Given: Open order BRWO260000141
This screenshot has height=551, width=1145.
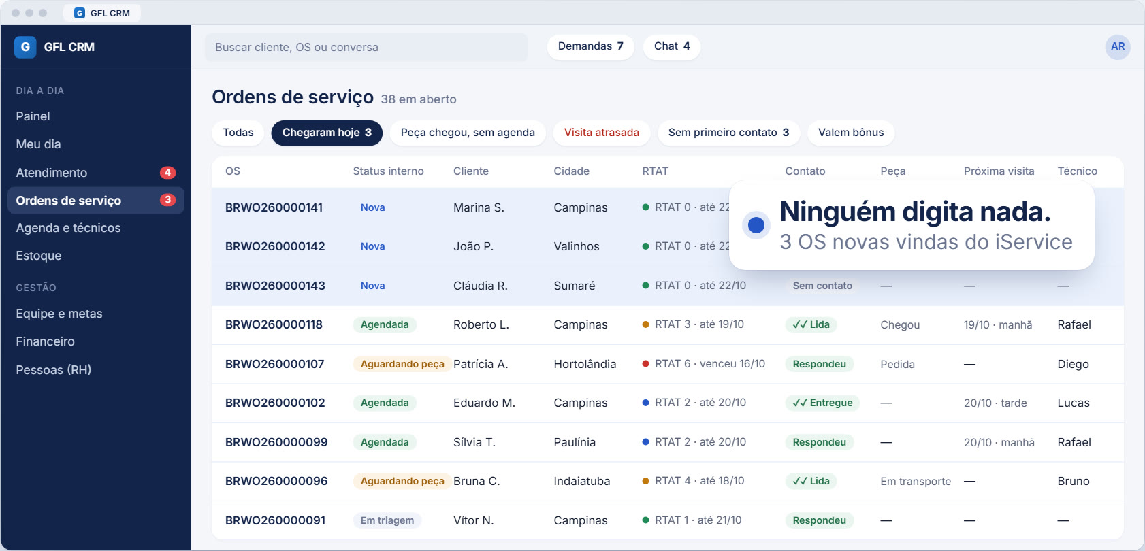Looking at the screenshot, I should tap(274, 207).
